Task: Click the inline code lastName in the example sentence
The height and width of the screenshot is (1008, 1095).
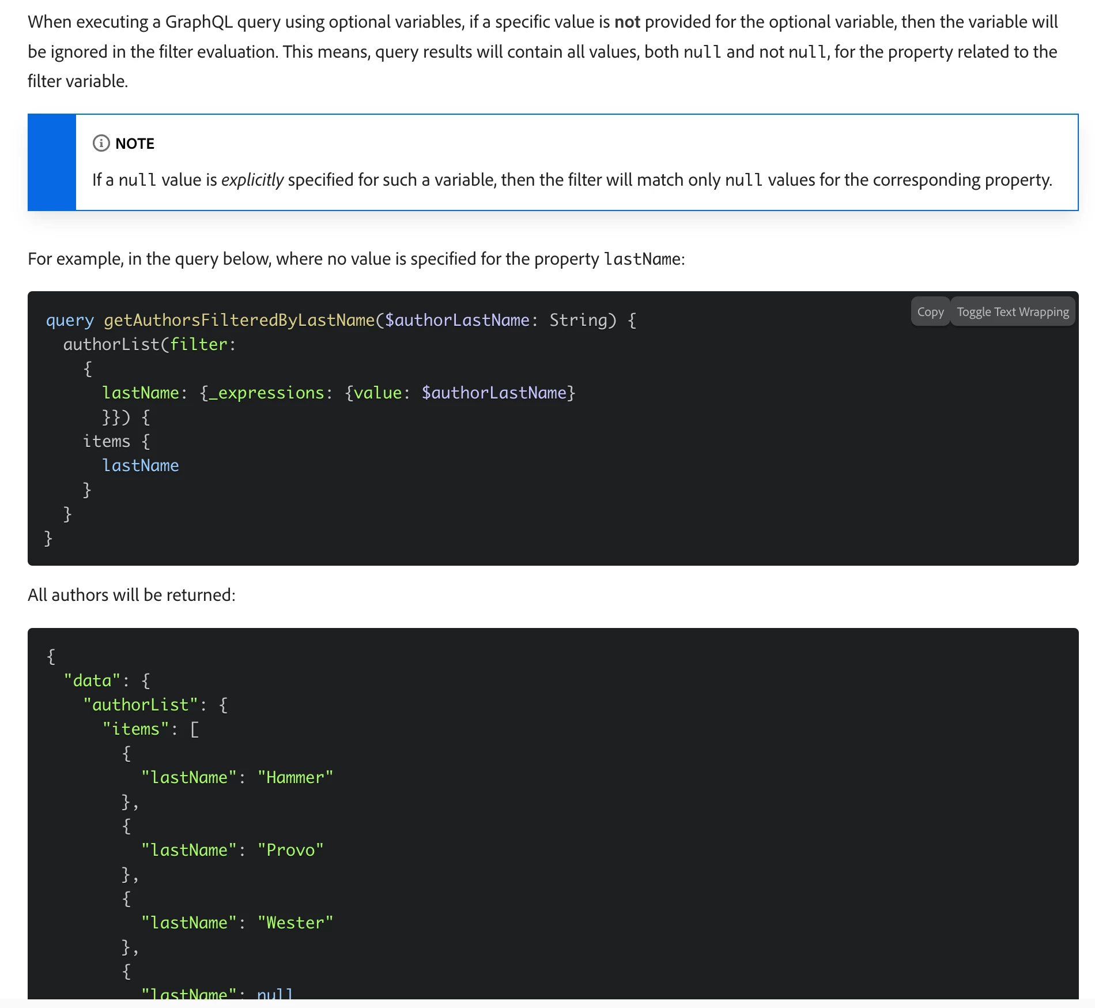Action: point(642,259)
